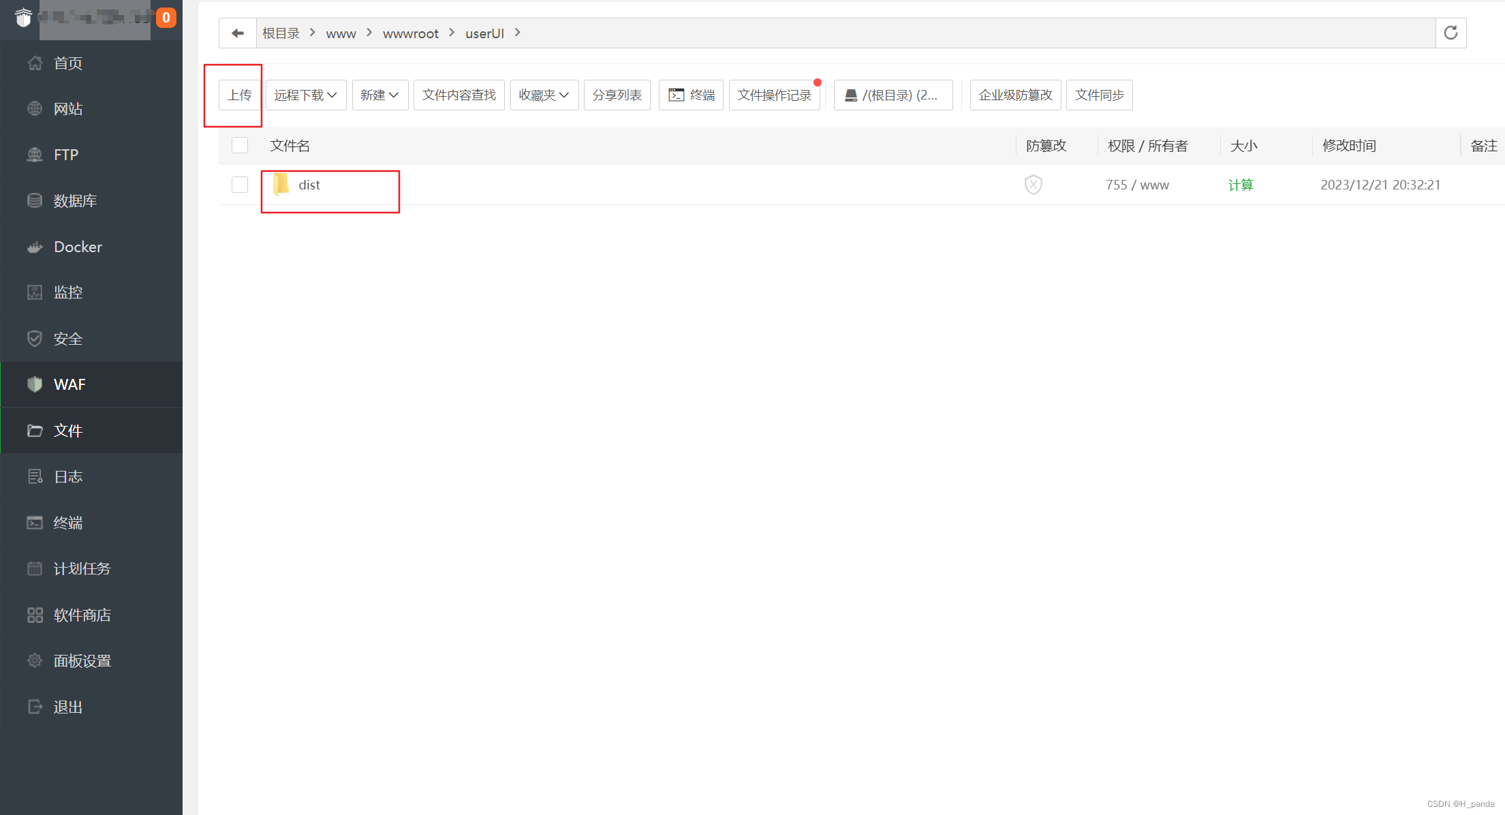Click the refresh icon beside path bar
This screenshot has height=815, width=1505.
(x=1450, y=33)
